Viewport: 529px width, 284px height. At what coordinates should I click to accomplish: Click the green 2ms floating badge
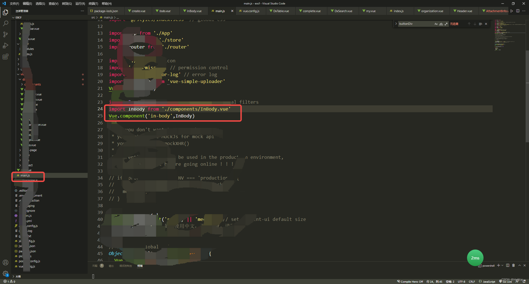[x=475, y=258]
